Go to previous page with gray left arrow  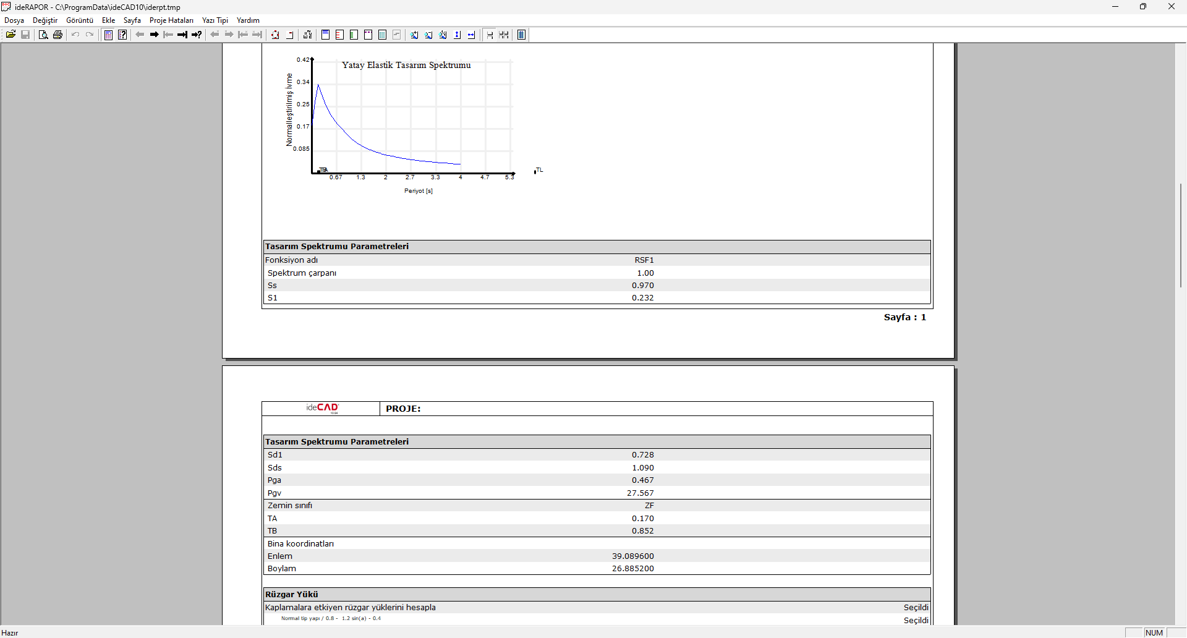[x=140, y=35]
